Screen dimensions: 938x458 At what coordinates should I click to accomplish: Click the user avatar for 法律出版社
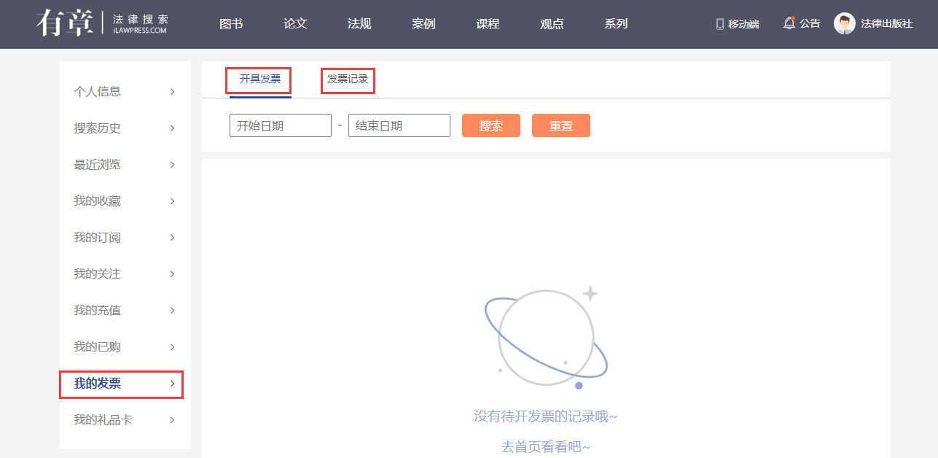point(844,24)
